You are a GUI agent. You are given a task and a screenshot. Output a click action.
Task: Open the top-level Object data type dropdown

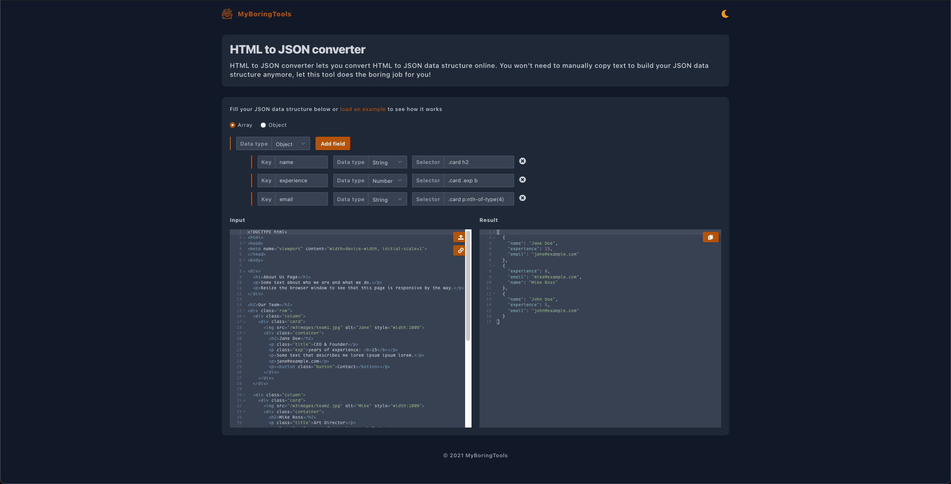pos(291,144)
